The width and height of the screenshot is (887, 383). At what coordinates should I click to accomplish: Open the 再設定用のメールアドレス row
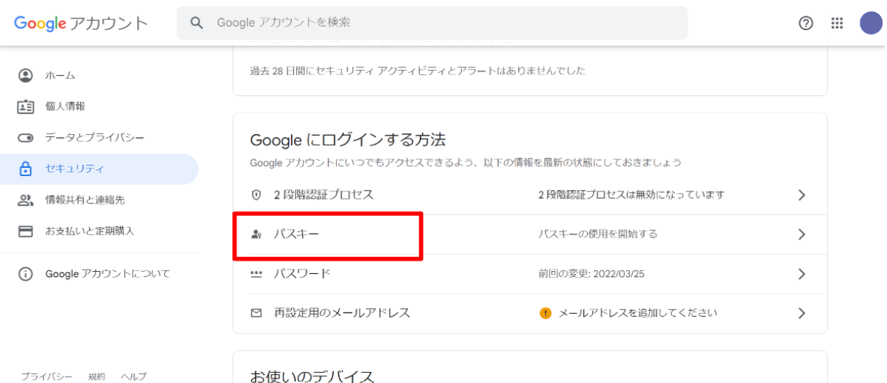pos(530,313)
